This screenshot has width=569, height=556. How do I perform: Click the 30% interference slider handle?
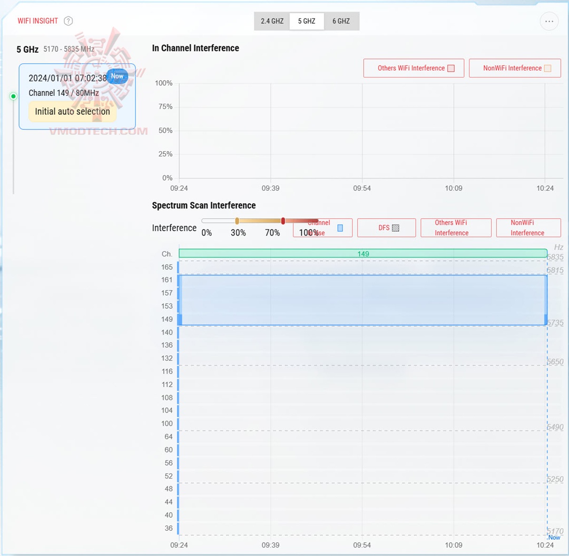237,221
